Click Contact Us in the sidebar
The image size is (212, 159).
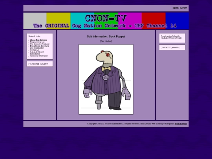(x=35, y=50)
